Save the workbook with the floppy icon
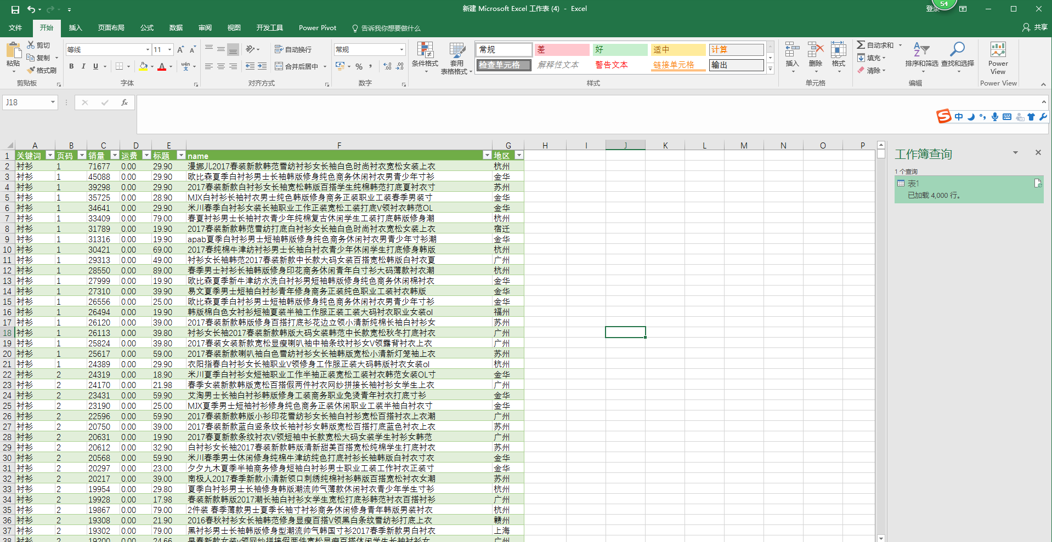 [x=15, y=9]
